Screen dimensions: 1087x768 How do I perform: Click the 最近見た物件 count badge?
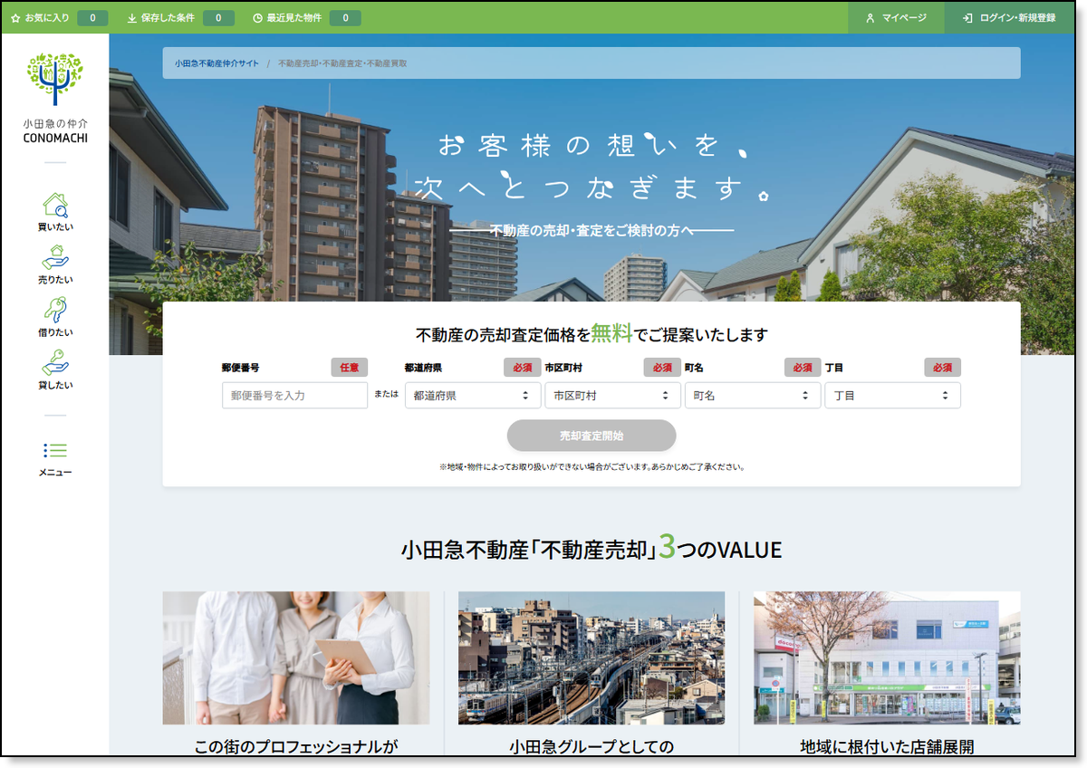click(345, 18)
